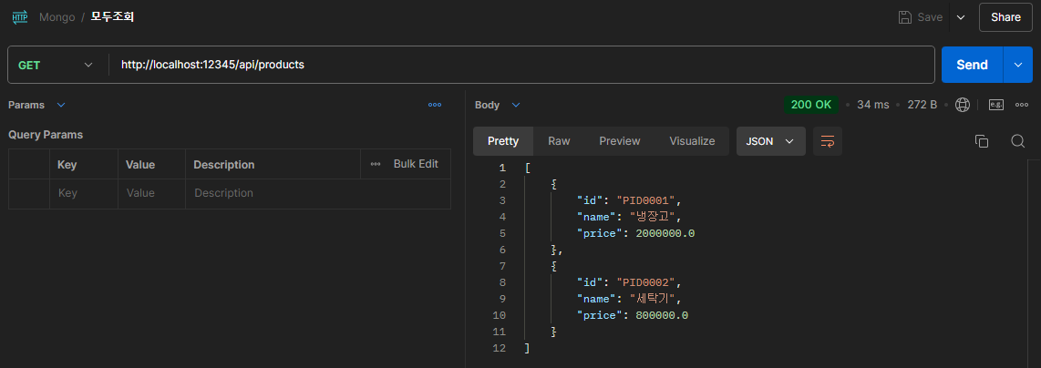Viewport: 1041px width, 368px height.
Task: Click line number 1 in response
Action: (x=502, y=168)
